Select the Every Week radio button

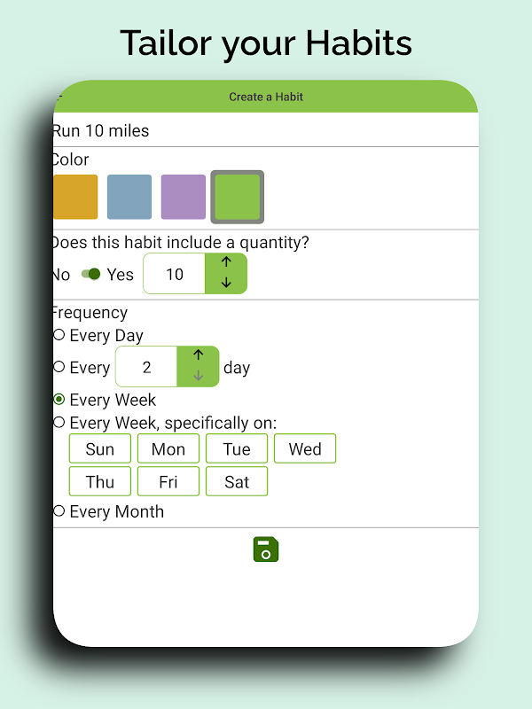[x=59, y=400]
